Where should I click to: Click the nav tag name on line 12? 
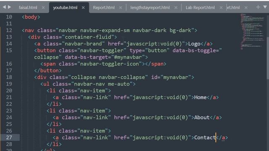29,31
